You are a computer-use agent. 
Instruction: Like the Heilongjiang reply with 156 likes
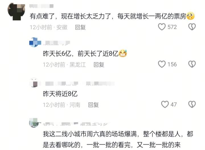coord(162,64)
